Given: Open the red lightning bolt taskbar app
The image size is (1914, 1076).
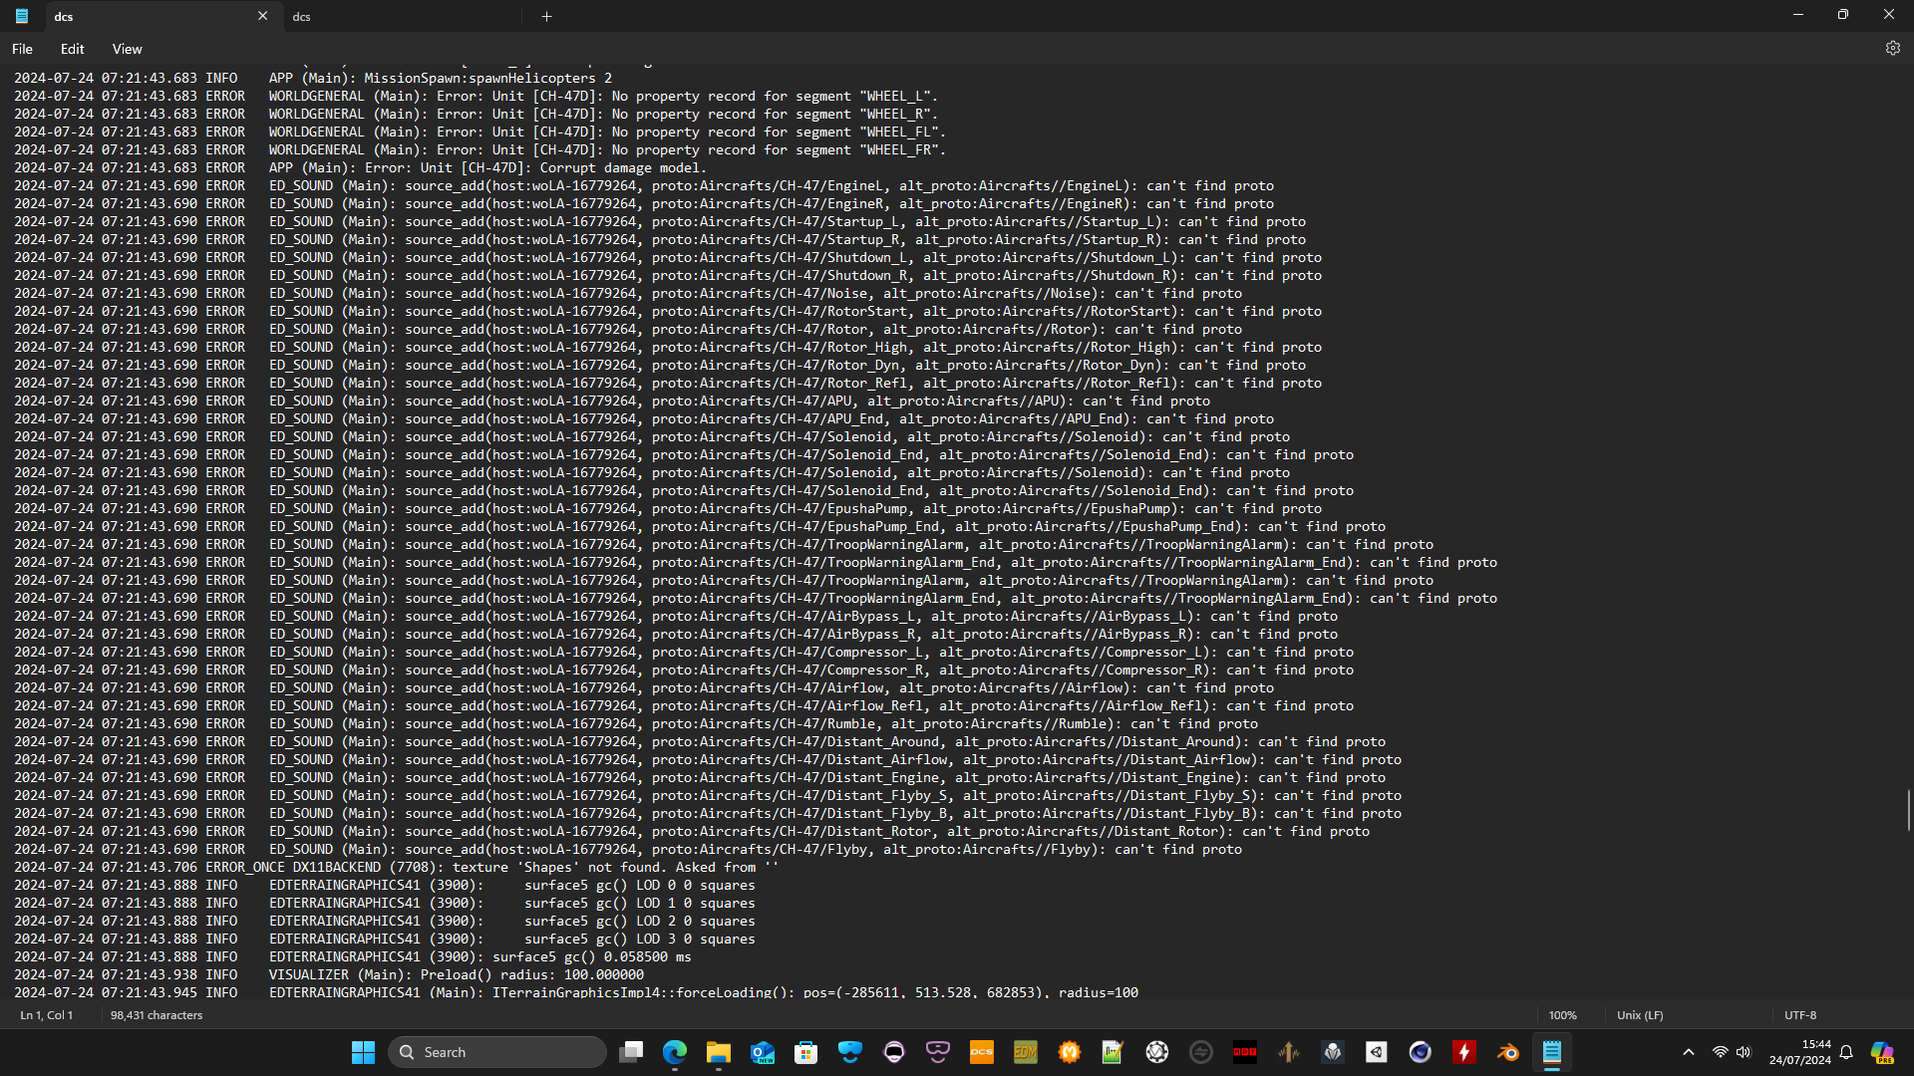Looking at the screenshot, I should coord(1464,1052).
